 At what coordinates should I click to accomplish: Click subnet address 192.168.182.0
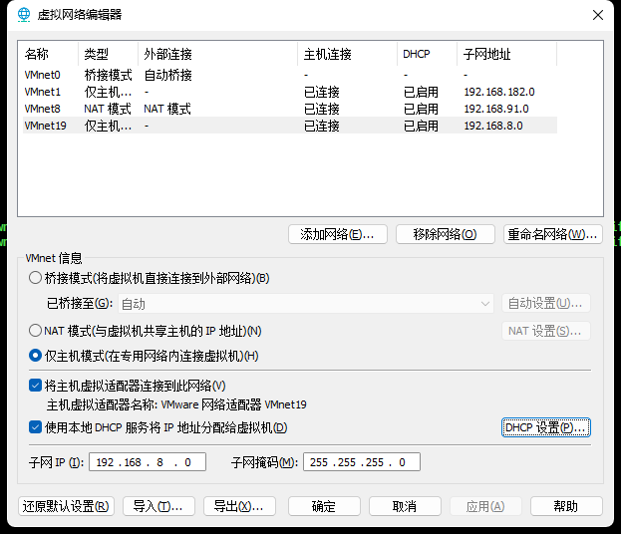pos(499,92)
